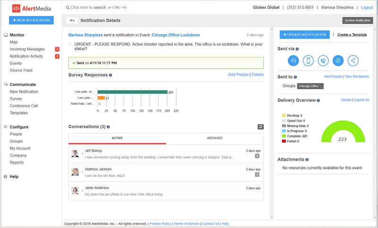The width and height of the screenshot is (378, 228).
Task: Open Reports in the sidebar
Action: click(17, 163)
